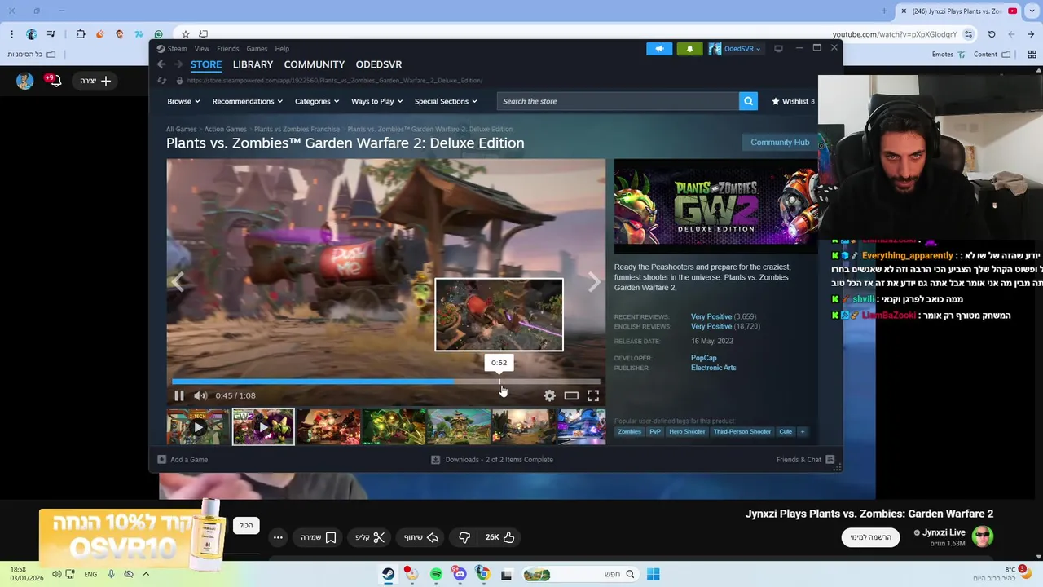This screenshot has width=1043, height=587.
Task: Open Jynxzi Live channel avatar
Action: coord(982,536)
